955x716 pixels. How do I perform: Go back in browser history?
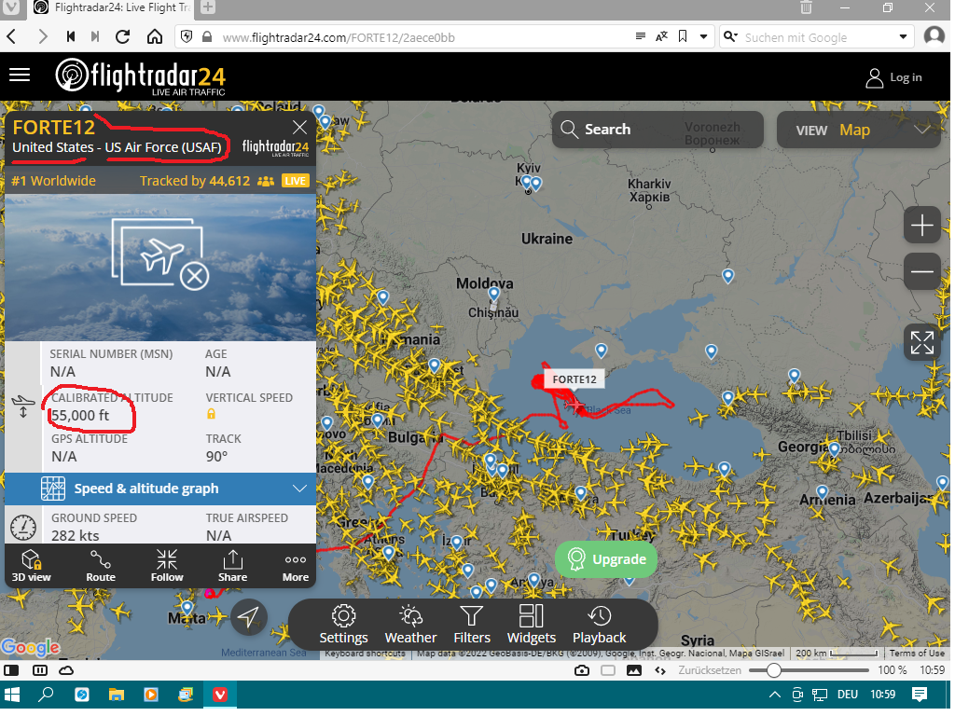[11, 37]
